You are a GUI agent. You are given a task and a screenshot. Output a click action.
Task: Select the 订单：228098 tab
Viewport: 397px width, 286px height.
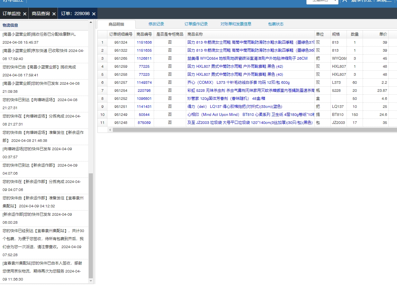coord(75,13)
